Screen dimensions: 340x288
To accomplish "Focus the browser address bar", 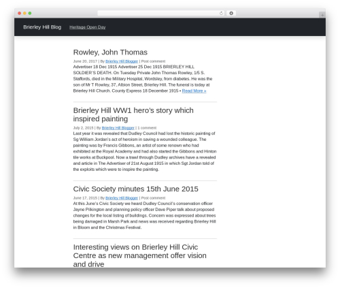I will tap(161, 14).
